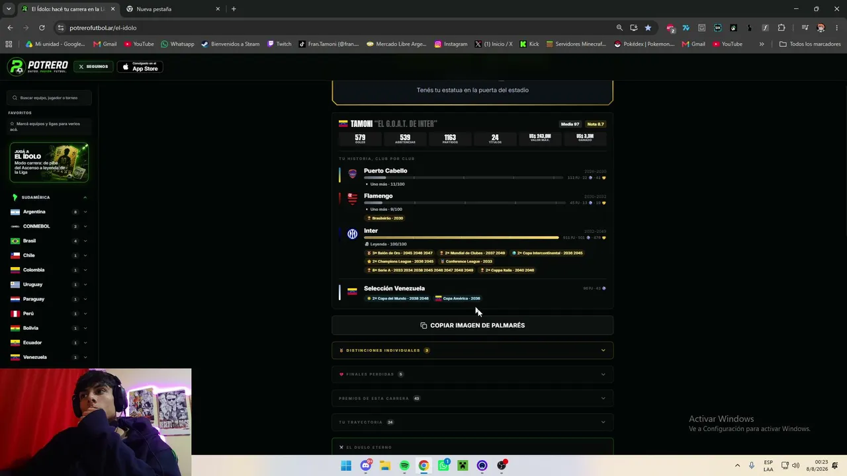The height and width of the screenshot is (476, 847).
Task: Click the Copa América 2036 badge
Action: click(458, 298)
